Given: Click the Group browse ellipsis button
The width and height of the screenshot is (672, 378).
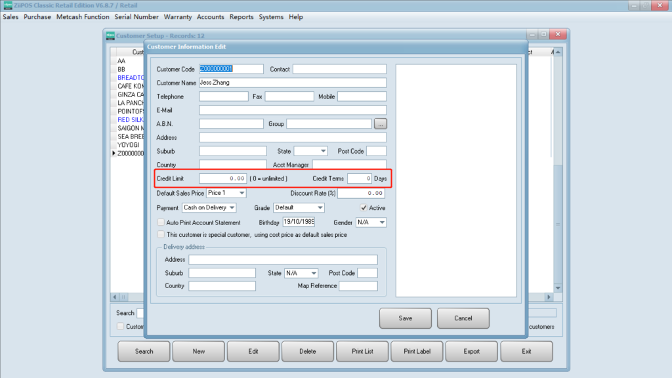Looking at the screenshot, I should point(380,123).
